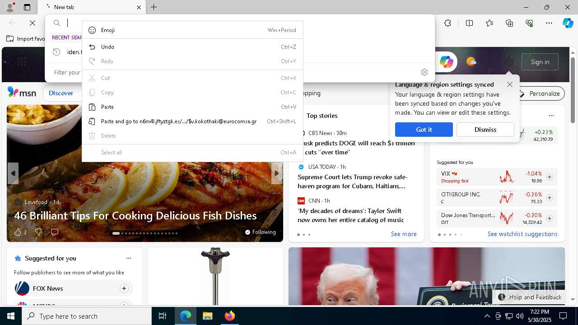Open Import favorites bookmark item
The width and height of the screenshot is (578, 325).
point(26,38)
